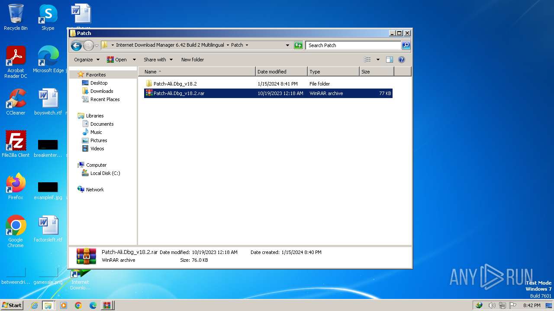Select the Acrobat Reader DC desktop icon
554x311 pixels.
pos(16,62)
